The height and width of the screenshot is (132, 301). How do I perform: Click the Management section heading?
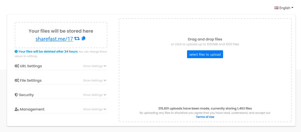point(32,109)
